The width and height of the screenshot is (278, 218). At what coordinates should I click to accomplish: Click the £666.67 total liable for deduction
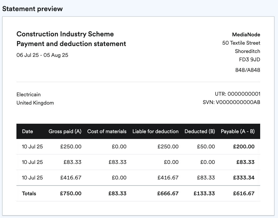tap(168, 194)
